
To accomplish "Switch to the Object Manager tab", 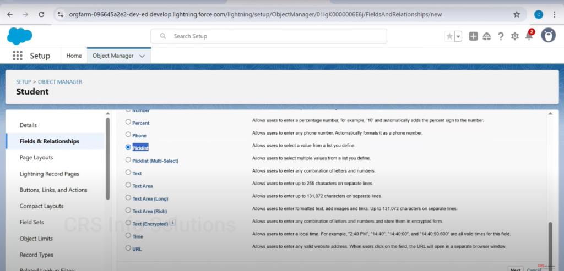I will coord(113,56).
